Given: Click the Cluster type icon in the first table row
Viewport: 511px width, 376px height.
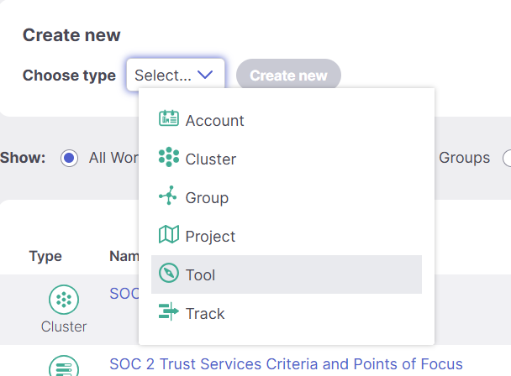Looking at the screenshot, I should pos(64,299).
